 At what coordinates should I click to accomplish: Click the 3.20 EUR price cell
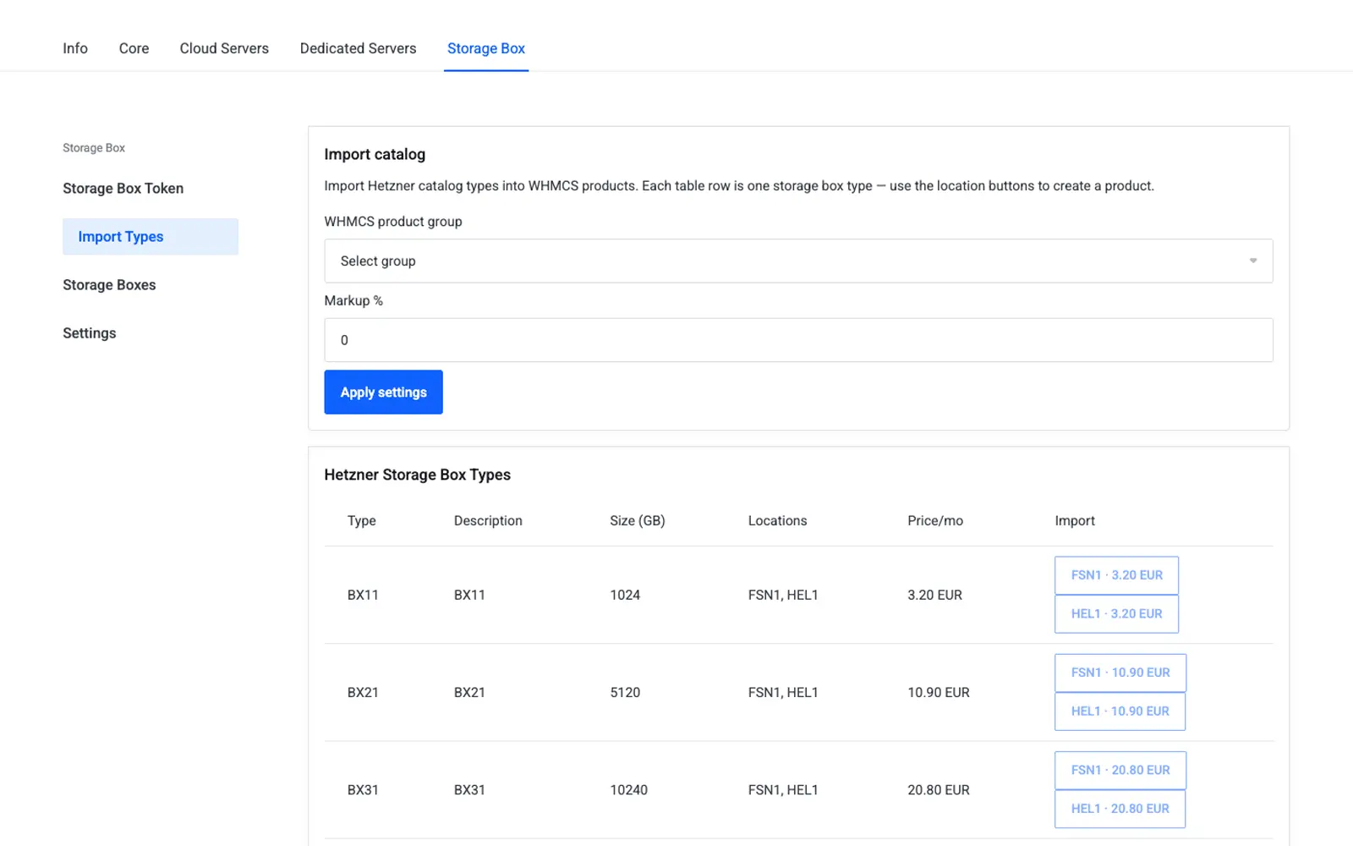coord(934,595)
